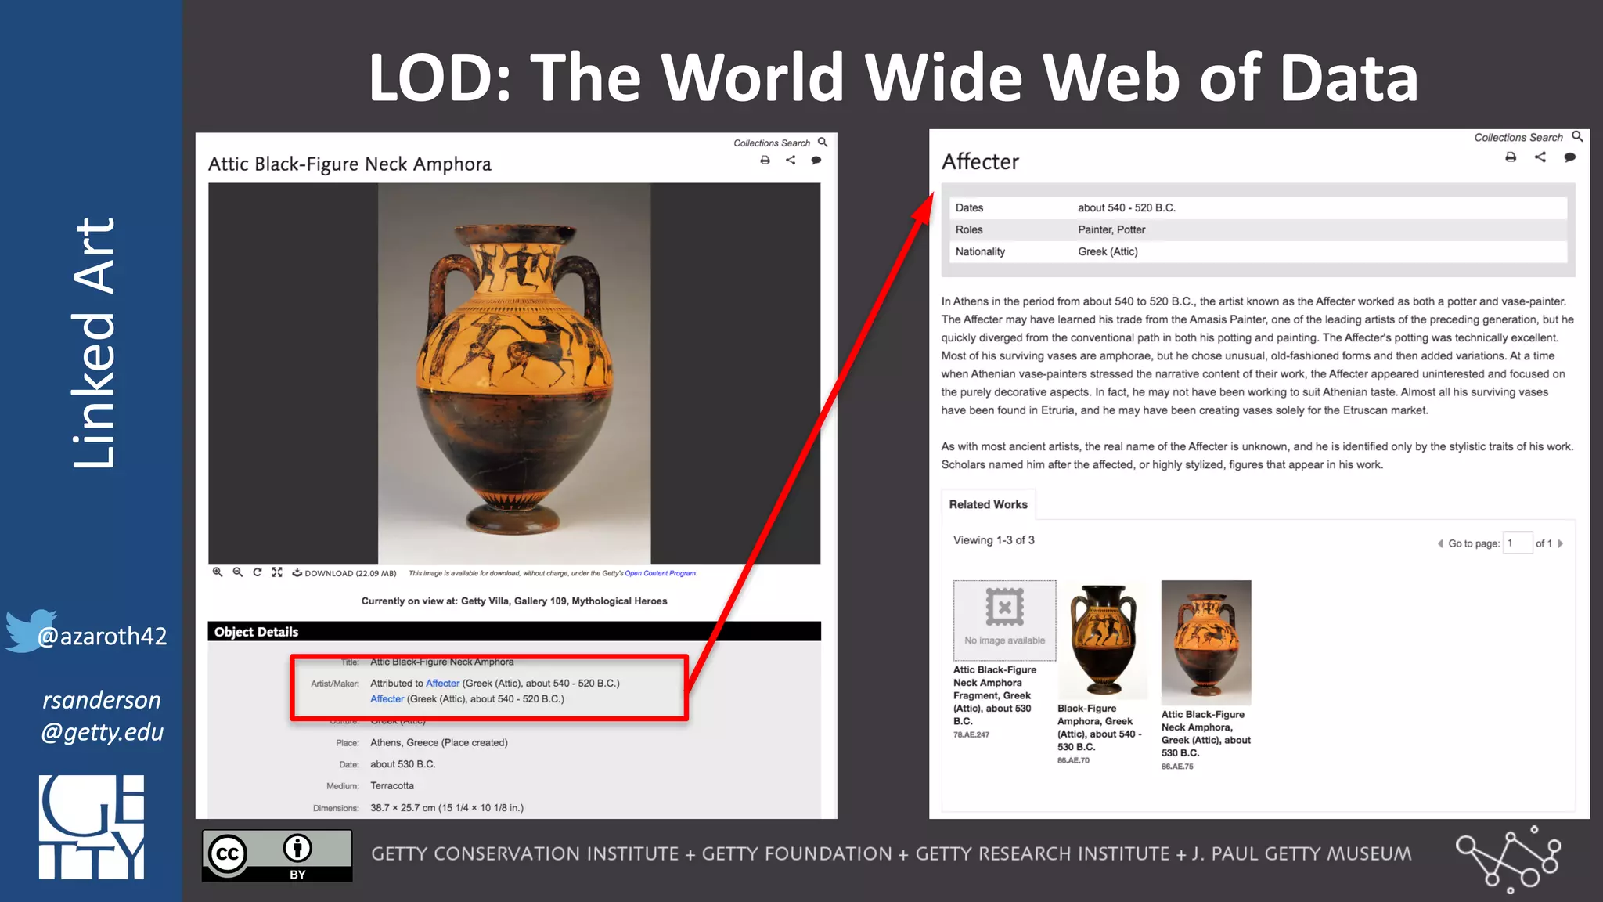Share the Amphora page

[791, 161]
